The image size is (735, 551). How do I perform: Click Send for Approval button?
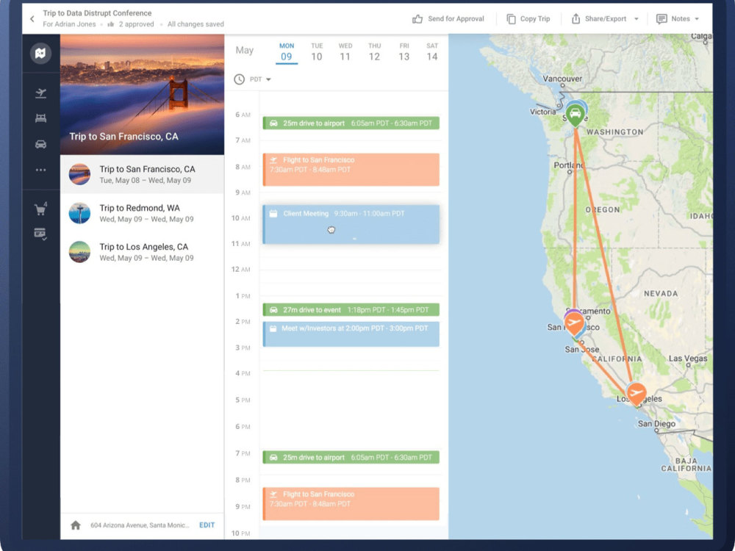[448, 19]
